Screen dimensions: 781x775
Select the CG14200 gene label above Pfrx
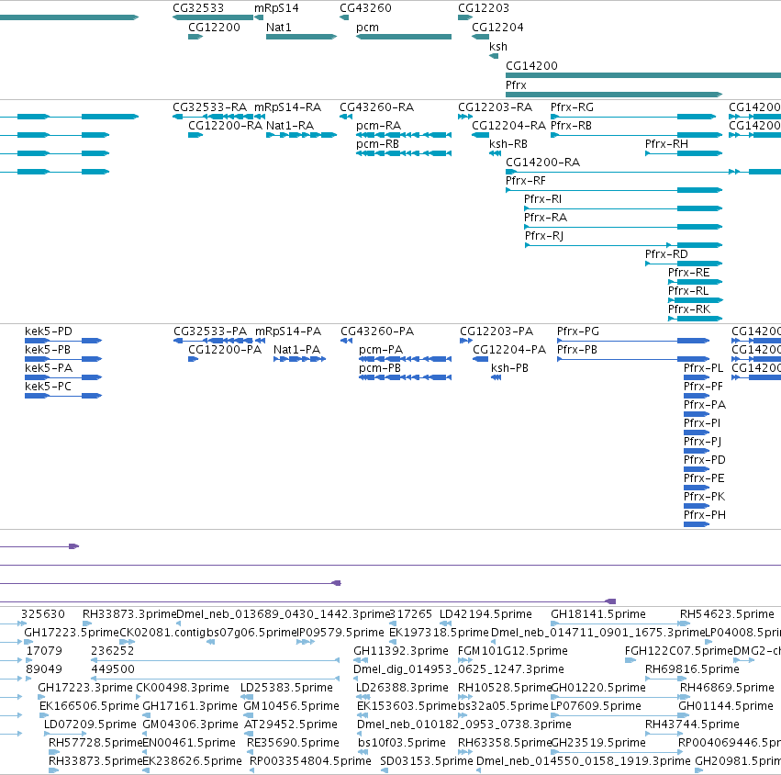point(531,66)
